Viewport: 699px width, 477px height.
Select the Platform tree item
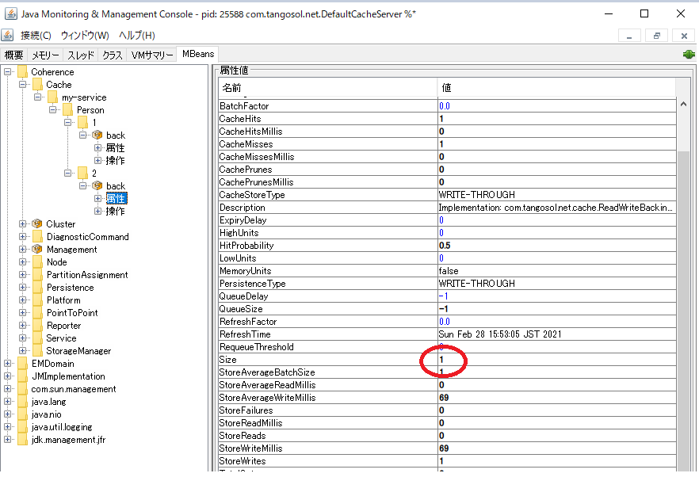[x=63, y=300]
